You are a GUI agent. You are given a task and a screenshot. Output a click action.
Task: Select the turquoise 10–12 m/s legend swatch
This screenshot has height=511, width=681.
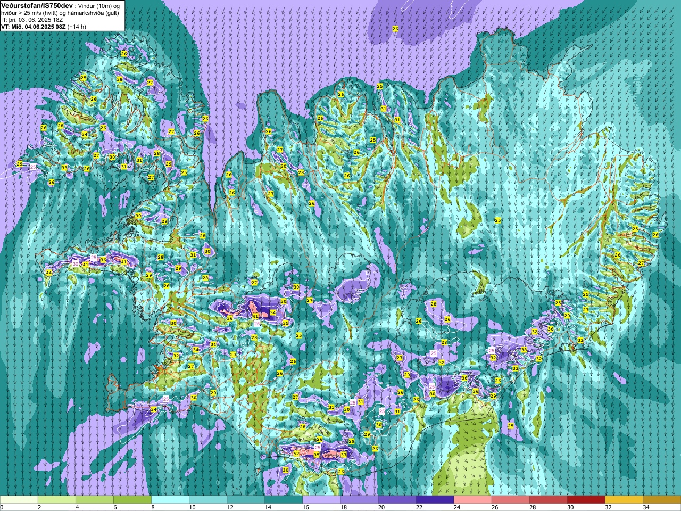(x=208, y=500)
